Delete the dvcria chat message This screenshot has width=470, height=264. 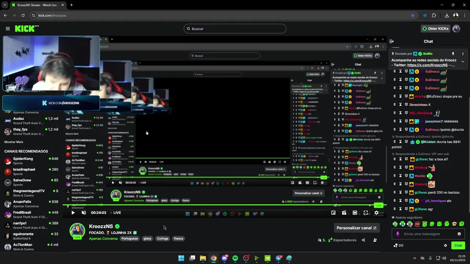[395, 96]
